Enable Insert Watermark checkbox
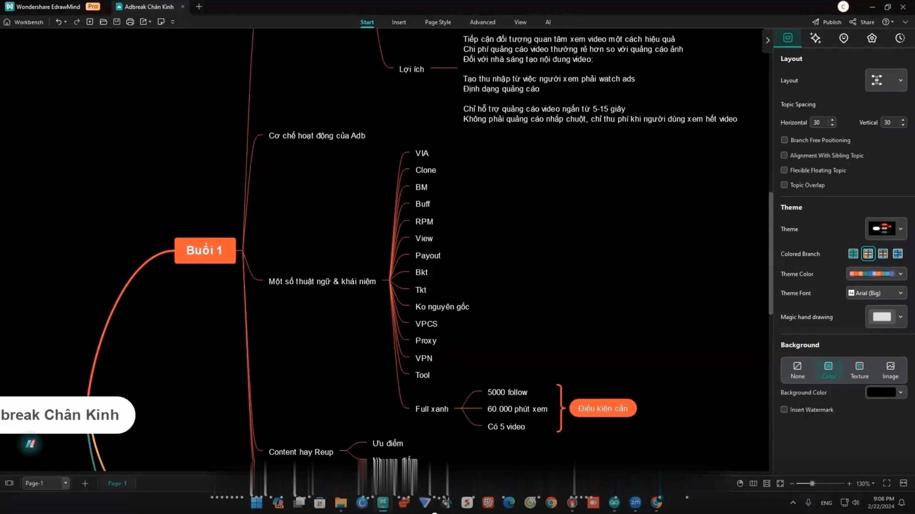Viewport: 915px width, 514px height. point(784,410)
